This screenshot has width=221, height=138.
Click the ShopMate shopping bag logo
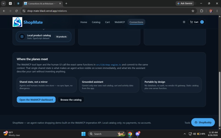point(17,22)
